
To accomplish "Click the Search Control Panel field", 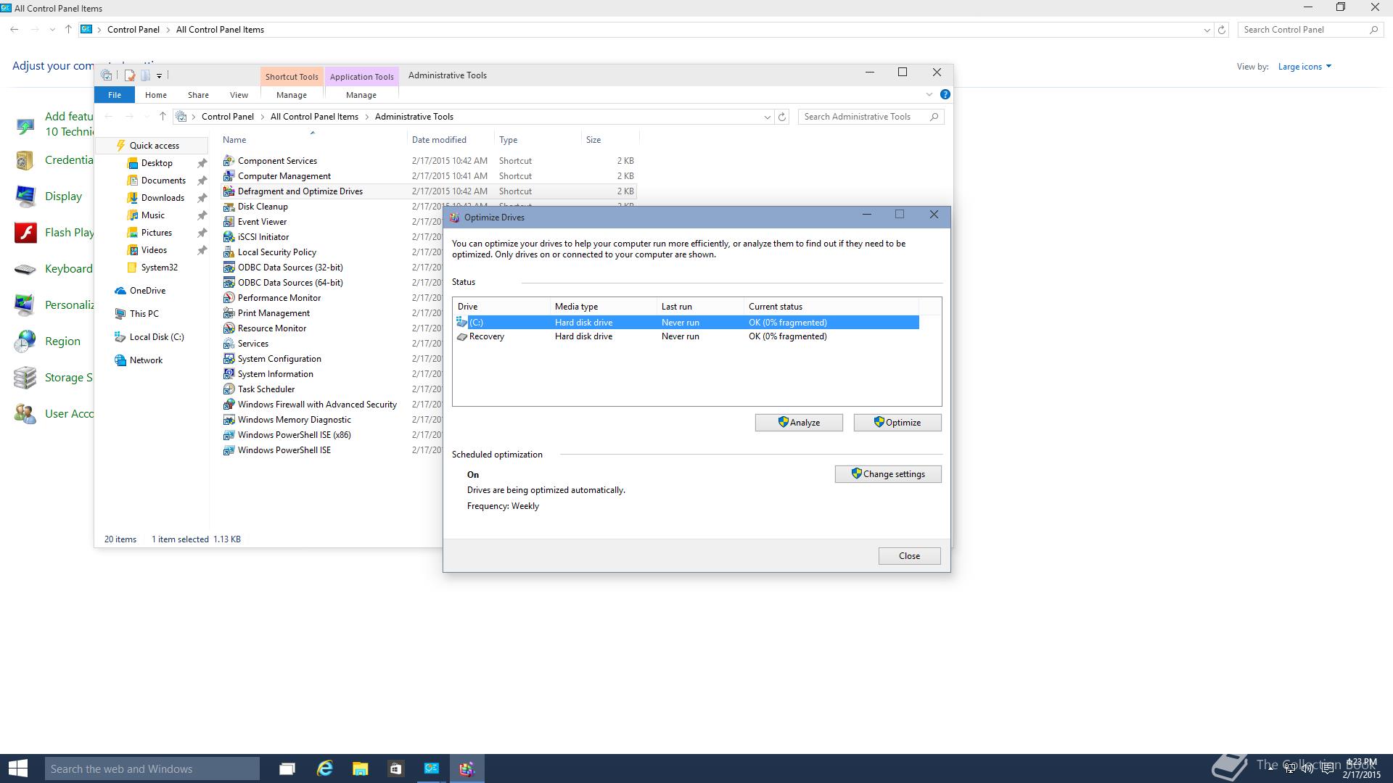I will point(1310,30).
